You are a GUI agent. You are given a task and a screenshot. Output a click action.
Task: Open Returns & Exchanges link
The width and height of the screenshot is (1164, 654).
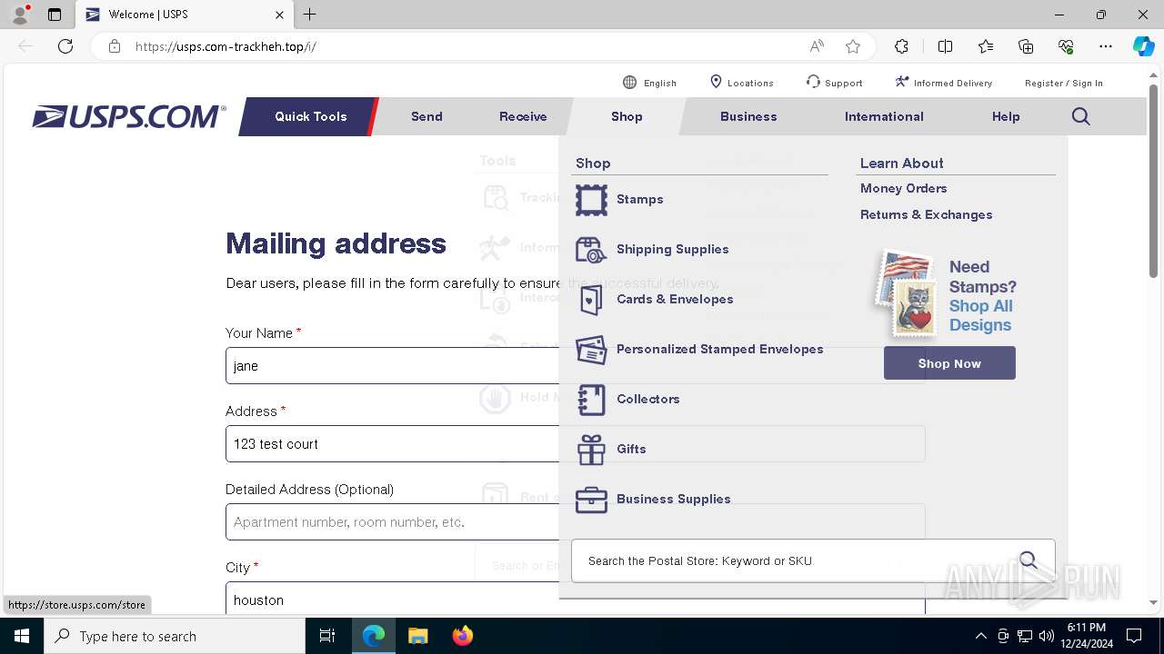coord(926,214)
